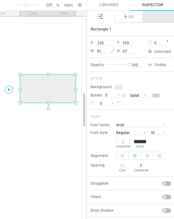The image size is (174, 219).
Task: Open the border style Solid dropdown
Action: 139,96
